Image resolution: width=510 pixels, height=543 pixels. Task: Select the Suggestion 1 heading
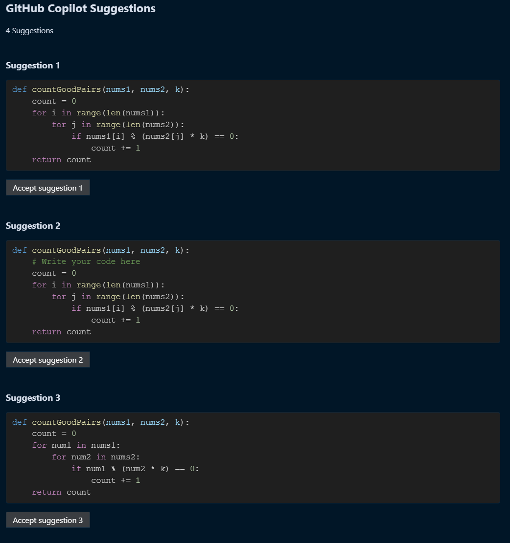(33, 65)
